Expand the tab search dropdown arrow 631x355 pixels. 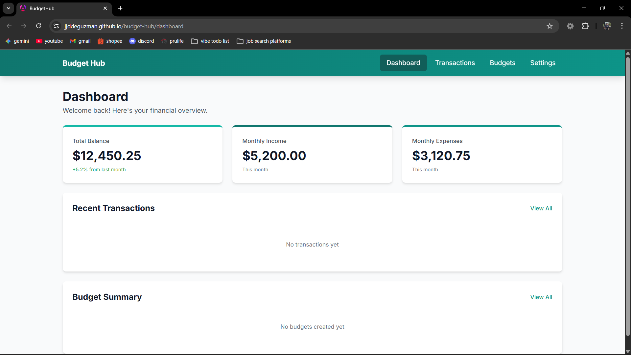[9, 8]
